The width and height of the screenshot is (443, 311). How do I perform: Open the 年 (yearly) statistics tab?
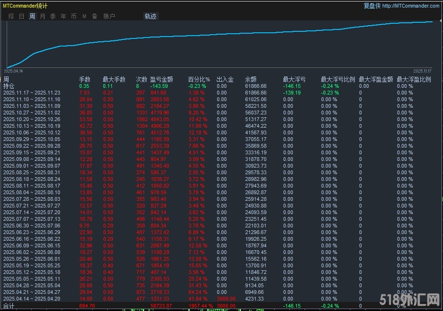(63, 16)
